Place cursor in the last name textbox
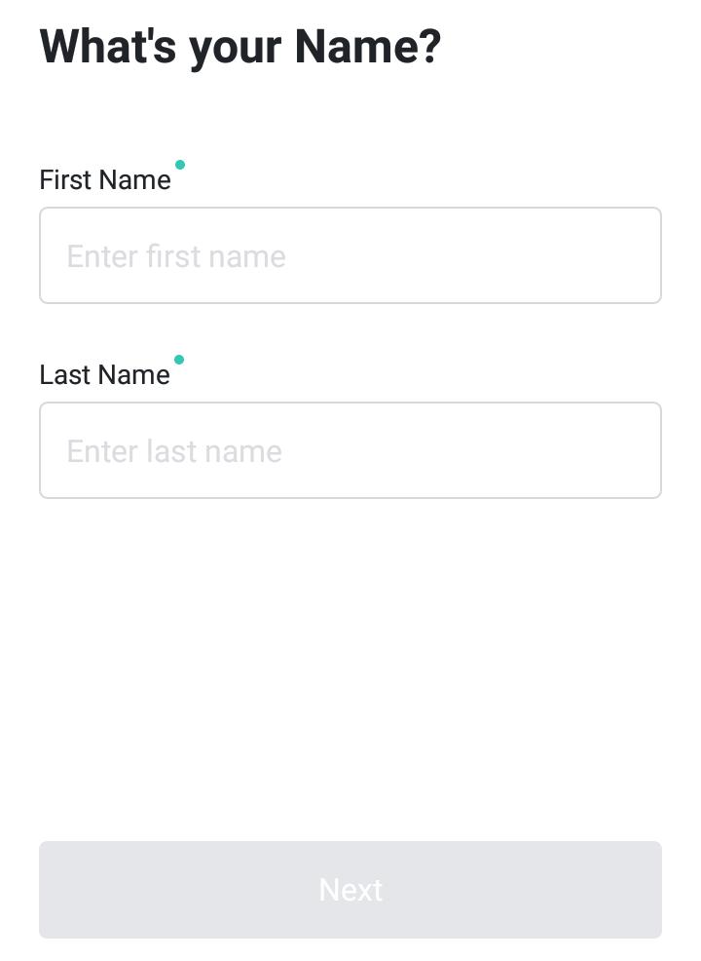Image resolution: width=701 pixels, height=961 pixels. tap(350, 450)
